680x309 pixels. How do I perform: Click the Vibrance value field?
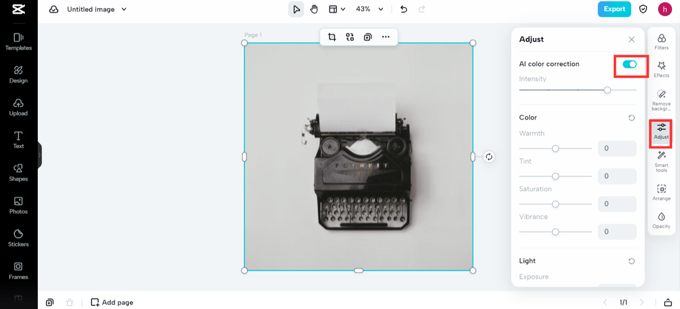(x=617, y=232)
